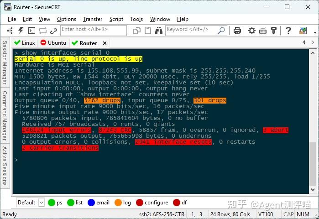Screen dimensions: 319x219
Task: Click the "2 carrier transitions" highlight
Action: tap(60, 148)
